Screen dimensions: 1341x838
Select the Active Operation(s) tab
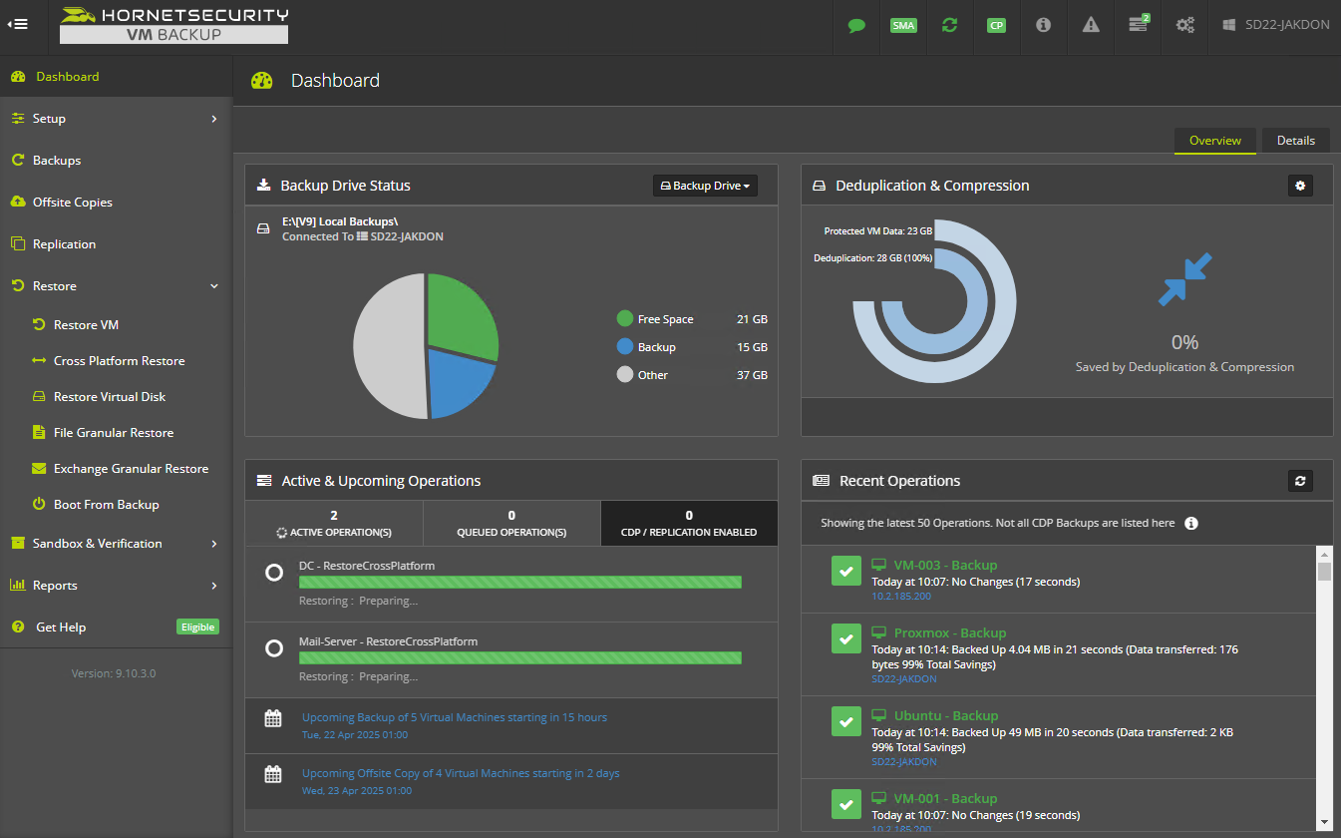click(333, 523)
